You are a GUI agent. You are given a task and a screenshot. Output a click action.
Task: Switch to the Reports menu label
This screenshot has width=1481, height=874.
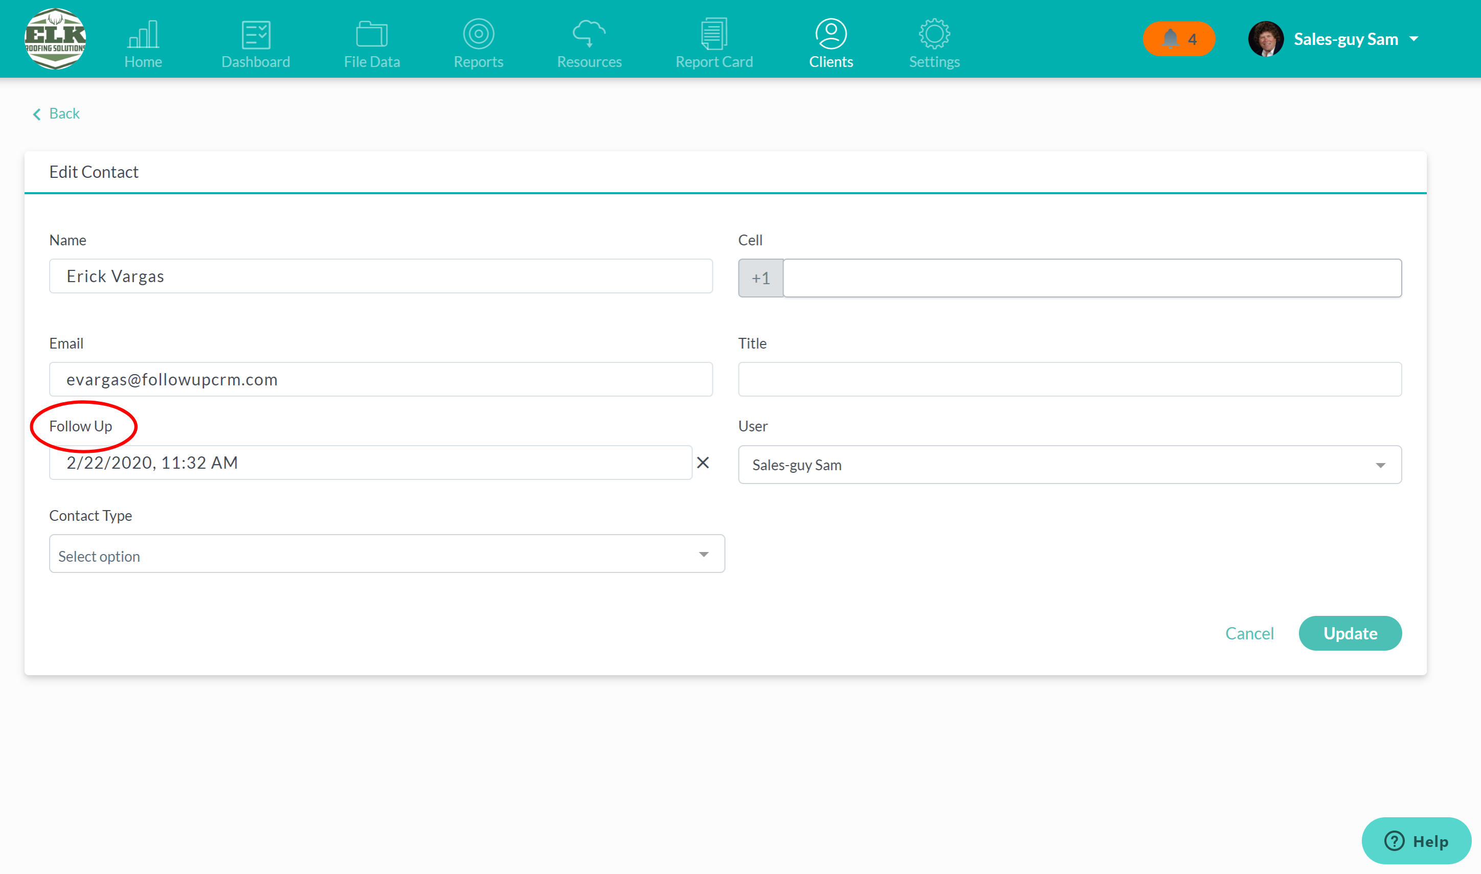point(478,62)
